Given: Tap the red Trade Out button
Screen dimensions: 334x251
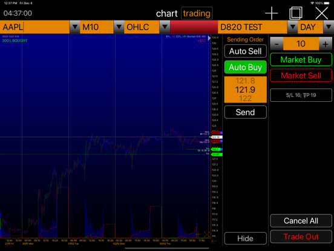Looking at the screenshot, I should (x=301, y=236).
